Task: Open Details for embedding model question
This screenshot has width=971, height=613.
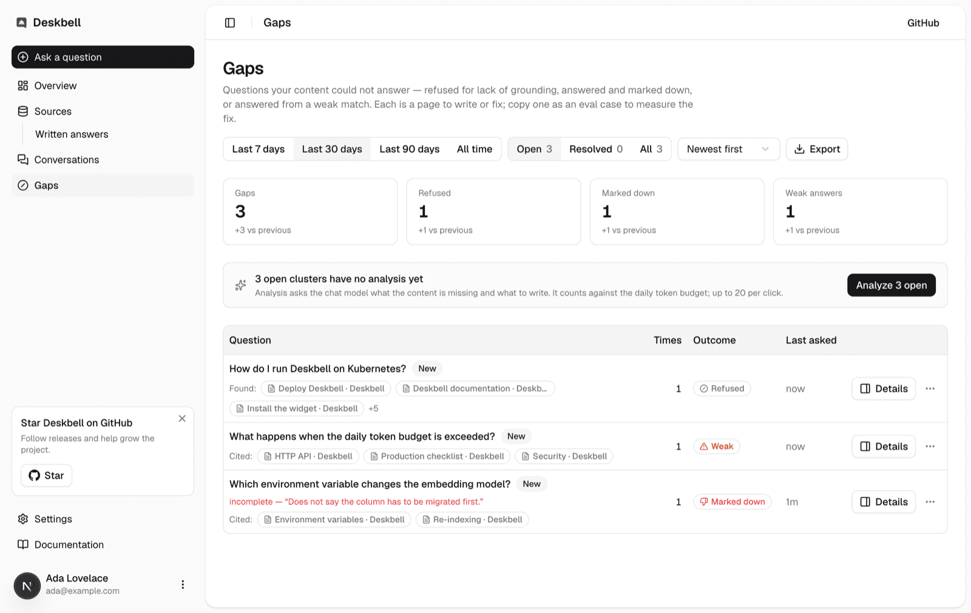Action: pyautogui.click(x=884, y=502)
